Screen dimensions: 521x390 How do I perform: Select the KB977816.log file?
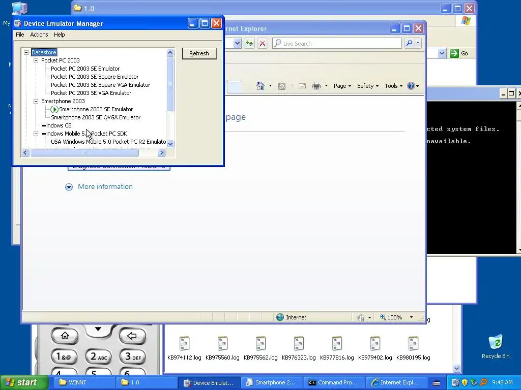(337, 348)
